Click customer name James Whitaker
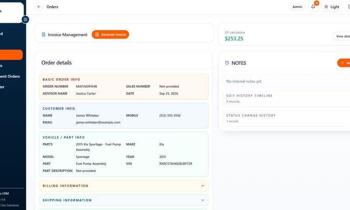This screenshot has width=350, height=210. 87,115
